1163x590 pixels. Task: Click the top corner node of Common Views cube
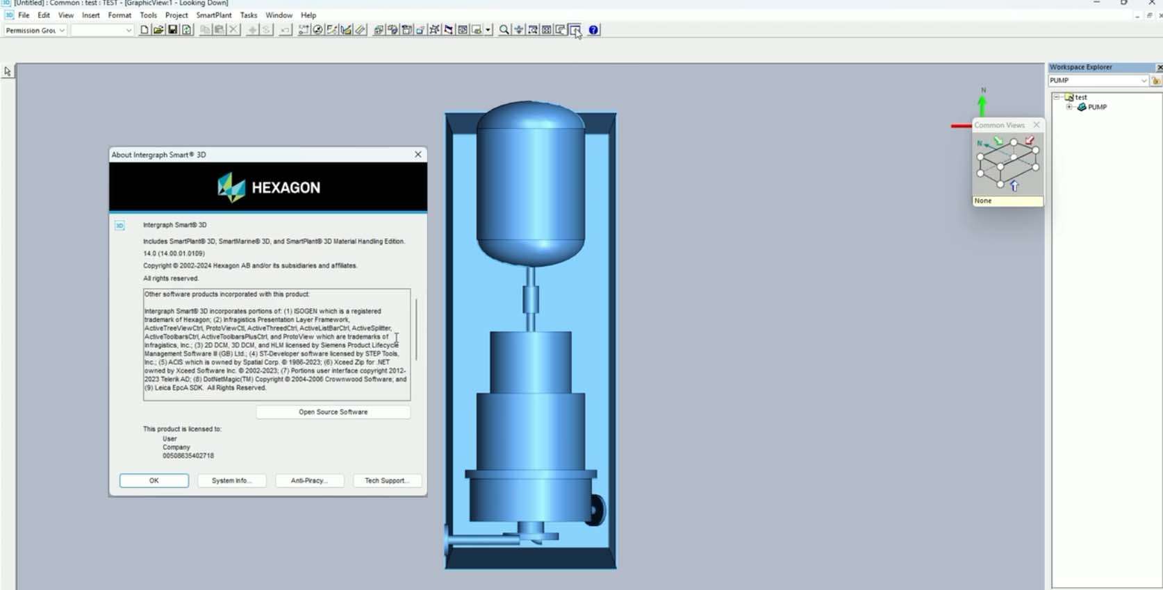click(1014, 142)
